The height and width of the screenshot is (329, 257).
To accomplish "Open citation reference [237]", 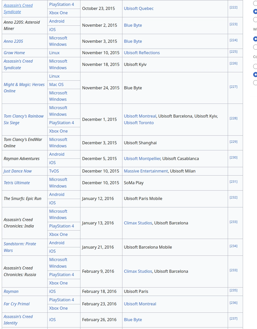I will (x=233, y=318).
